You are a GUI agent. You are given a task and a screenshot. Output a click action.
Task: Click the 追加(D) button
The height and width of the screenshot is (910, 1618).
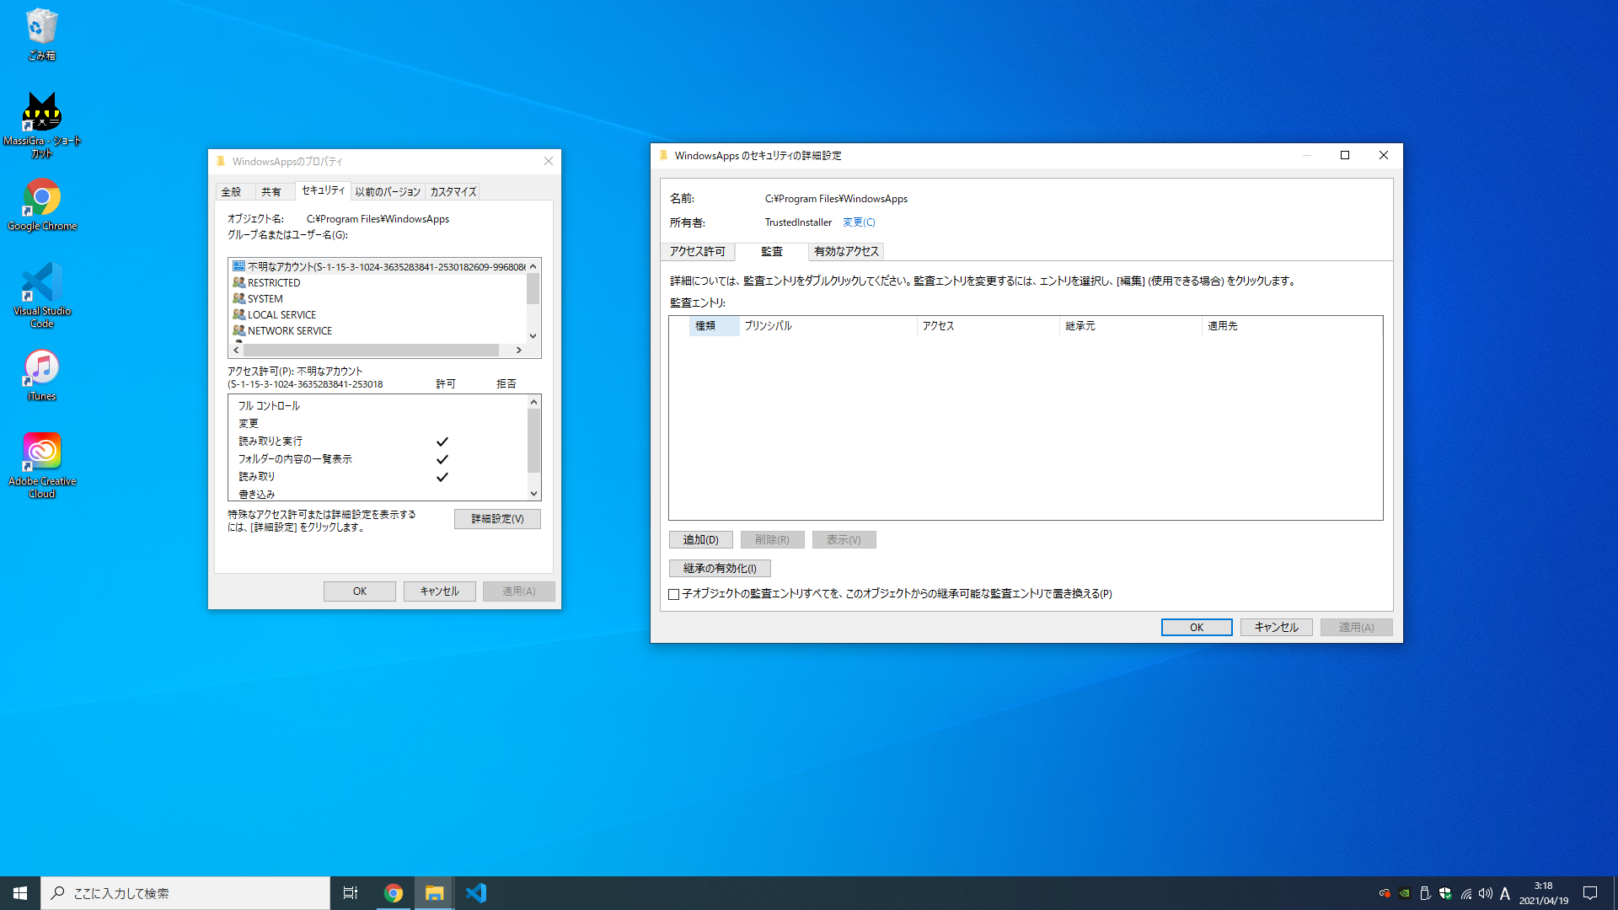701,540
